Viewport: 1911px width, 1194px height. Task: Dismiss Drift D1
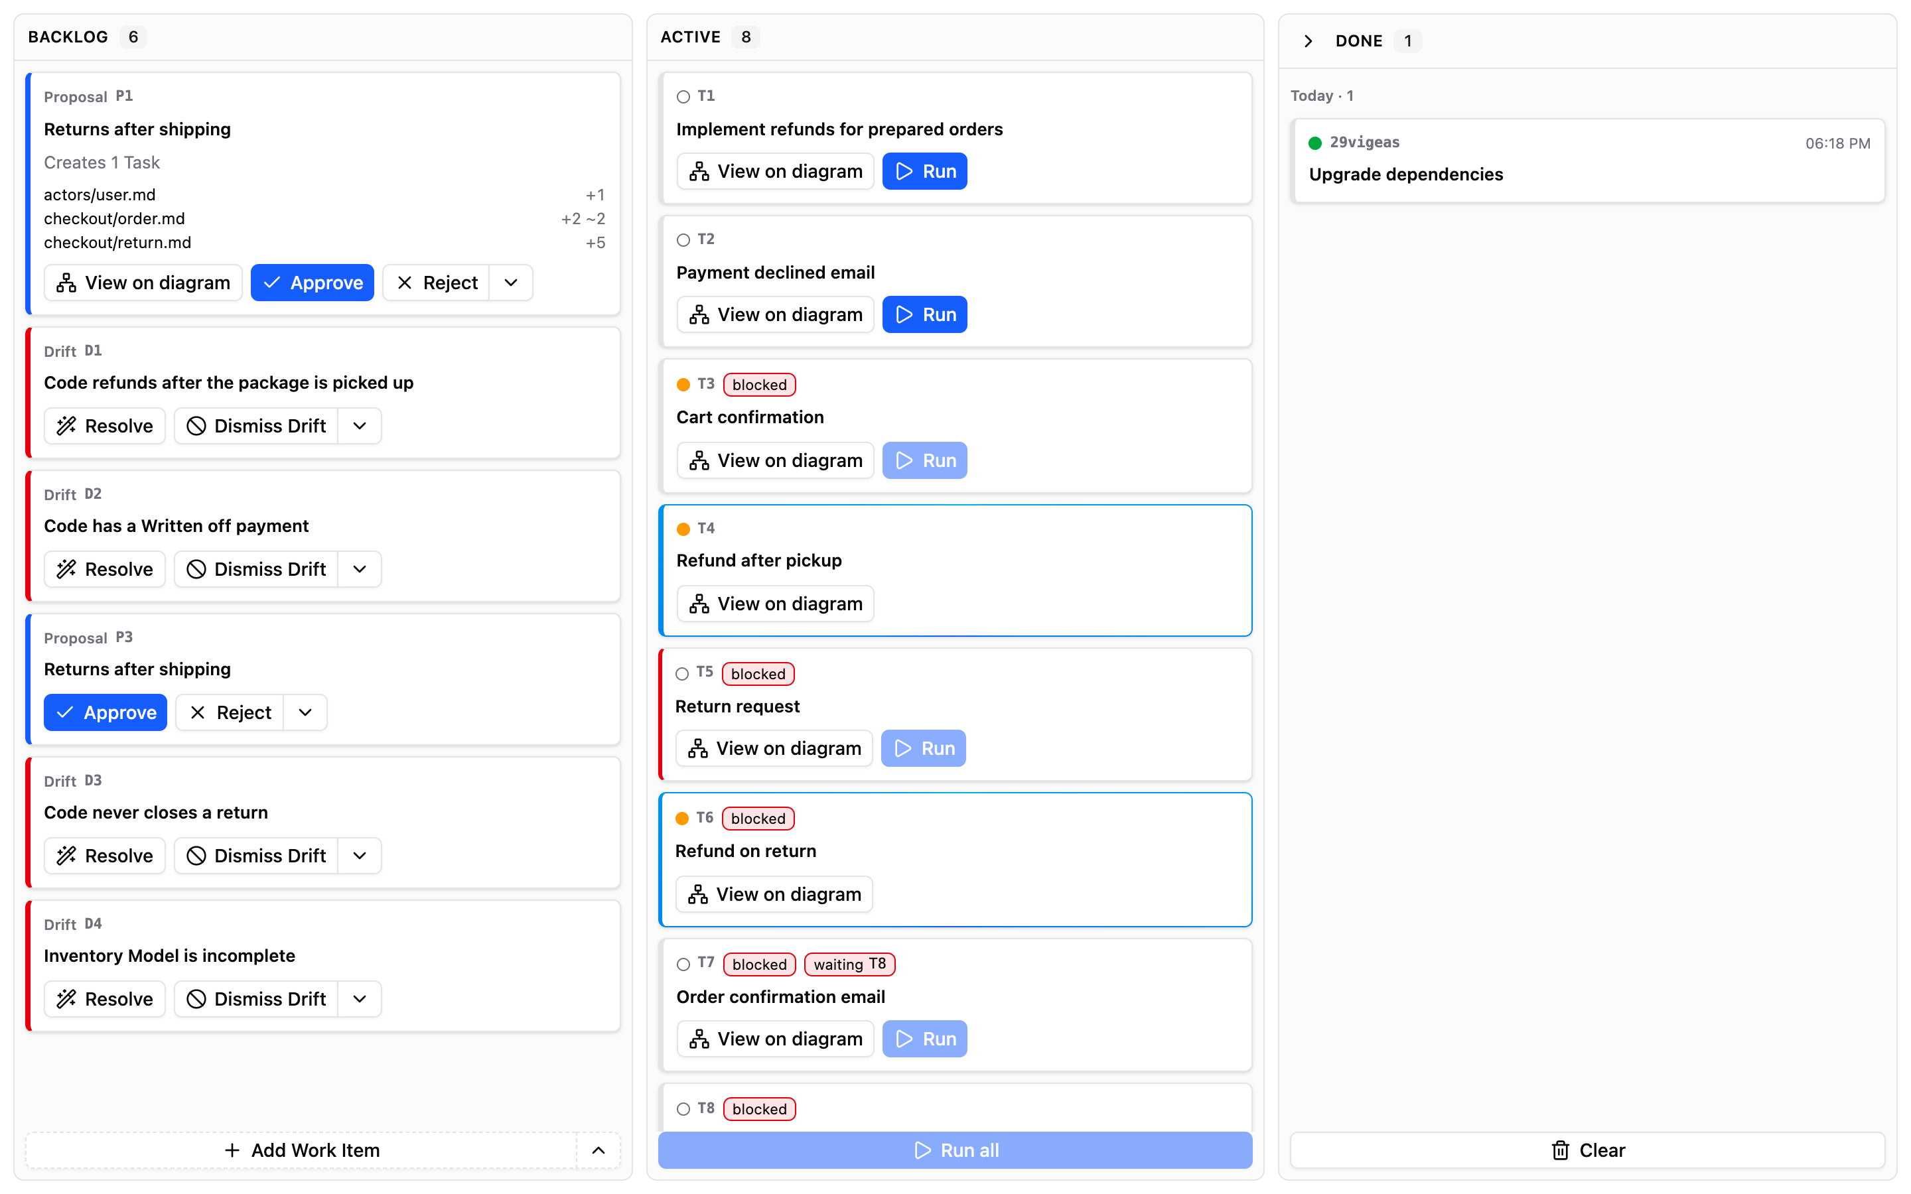click(256, 426)
